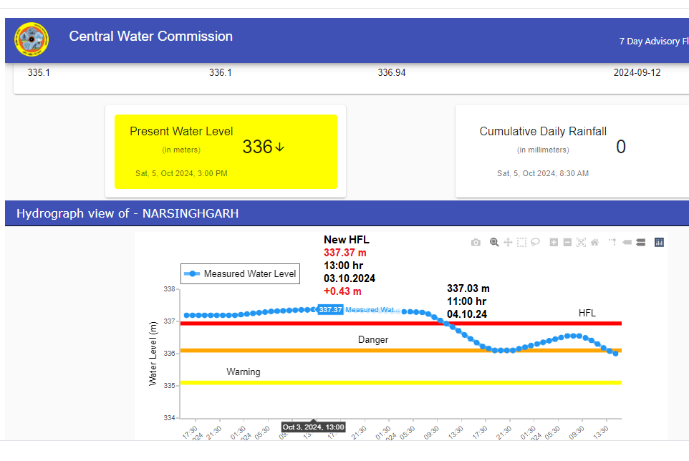
Task: Toggle Measured Water Level legend entry
Action: point(240,273)
